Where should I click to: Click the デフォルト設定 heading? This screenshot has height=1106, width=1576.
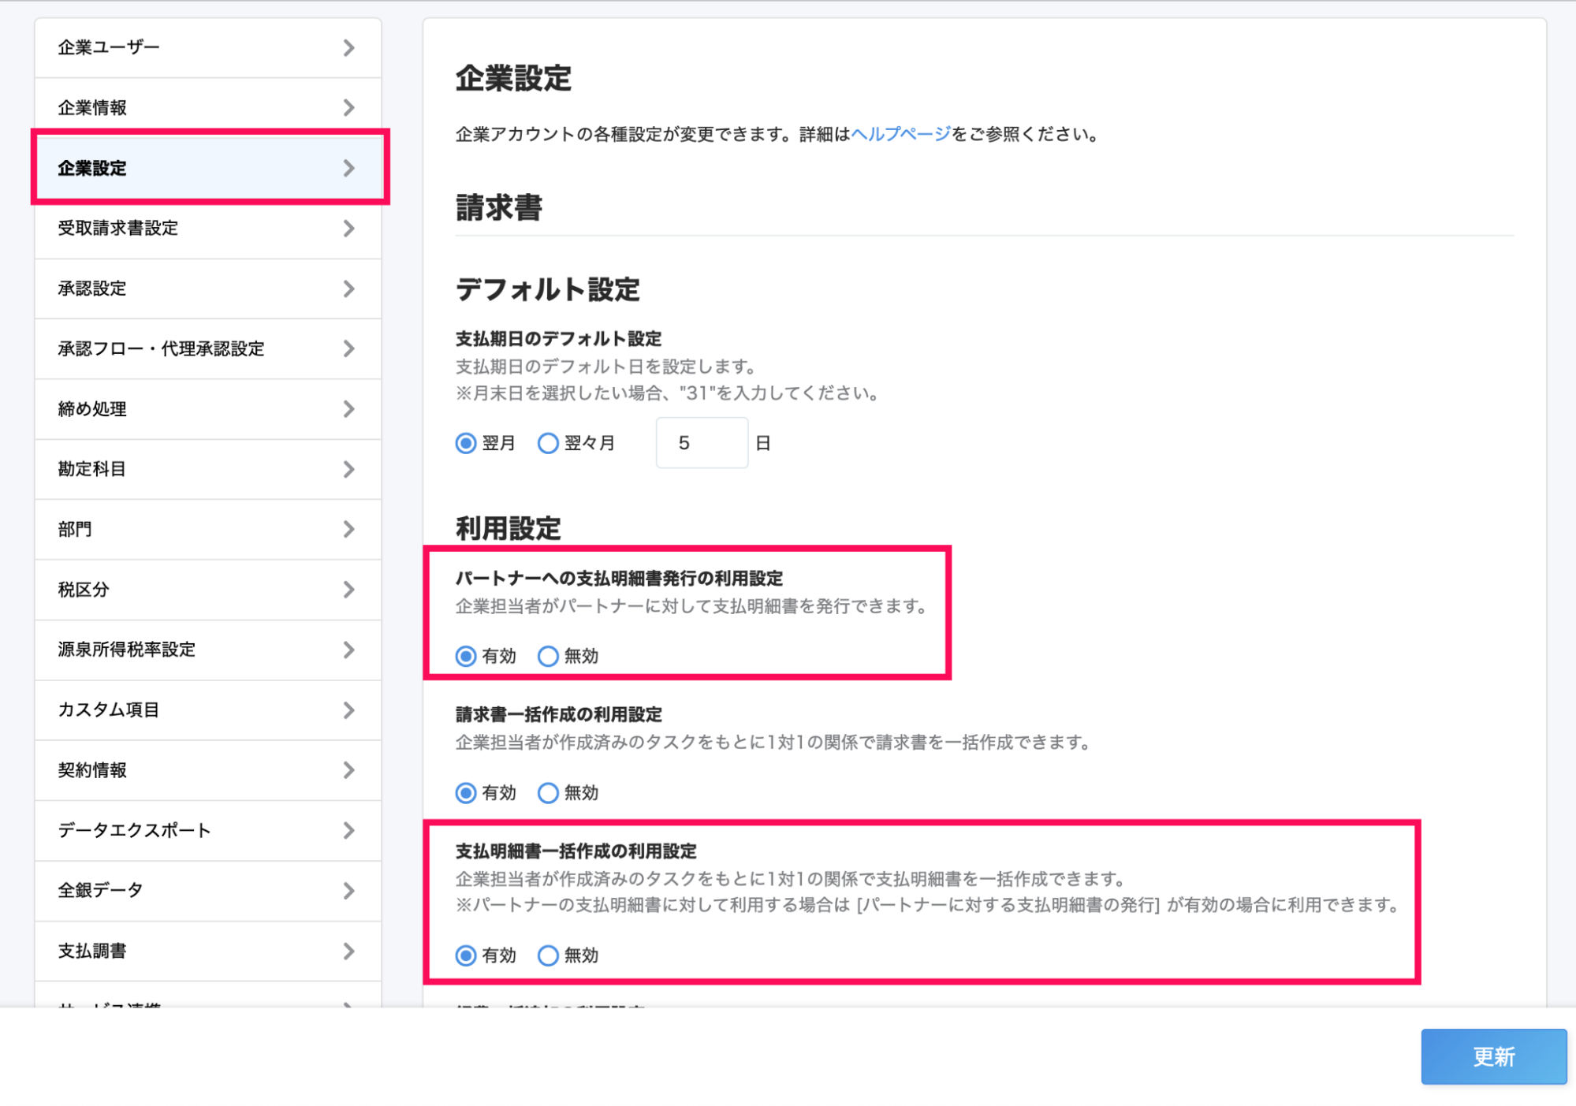pos(548,289)
